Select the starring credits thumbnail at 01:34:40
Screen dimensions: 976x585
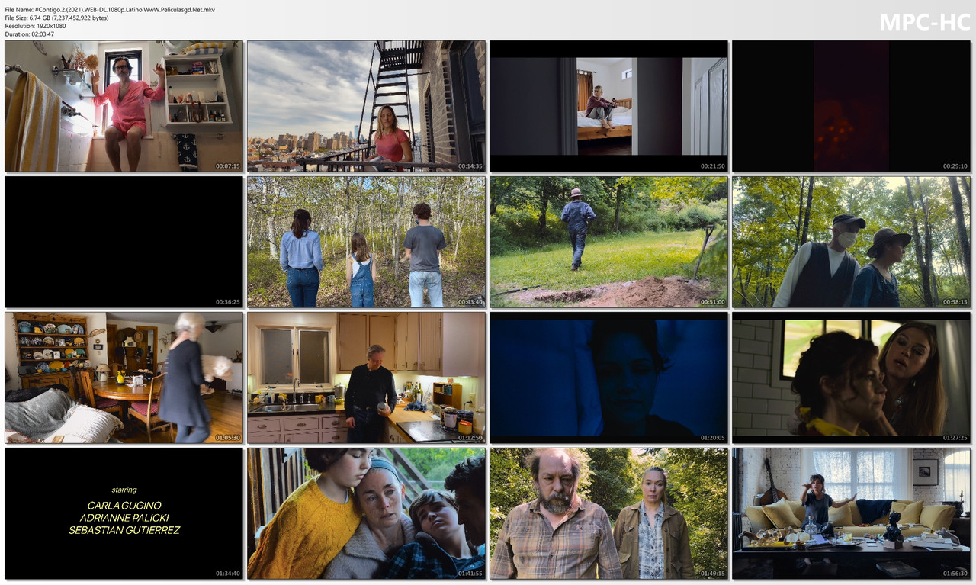[x=124, y=513]
